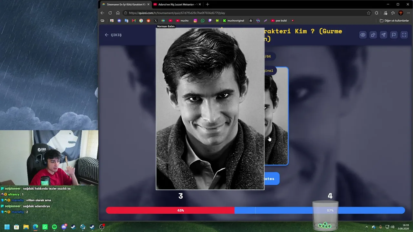Close the Sinemanın En İyi Kötü Karakteri tab

(x=148, y=4)
